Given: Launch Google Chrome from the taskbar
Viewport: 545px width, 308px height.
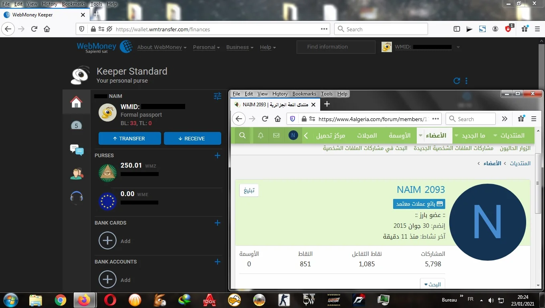Looking at the screenshot, I should [x=61, y=300].
